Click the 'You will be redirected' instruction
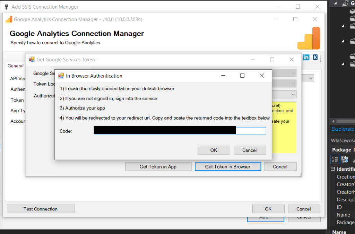 pos(165,118)
